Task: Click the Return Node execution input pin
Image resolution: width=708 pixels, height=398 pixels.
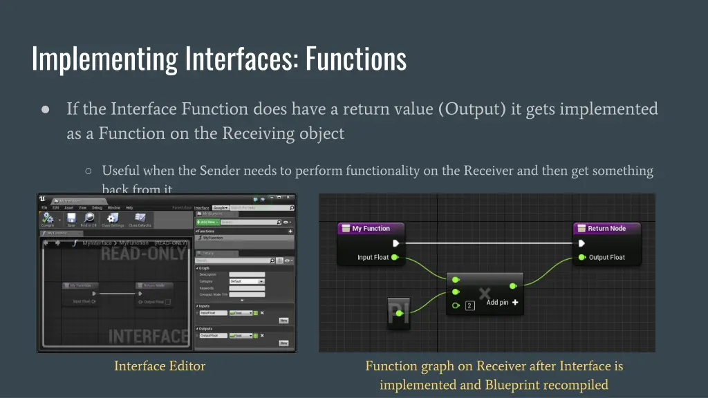Action: coord(582,243)
